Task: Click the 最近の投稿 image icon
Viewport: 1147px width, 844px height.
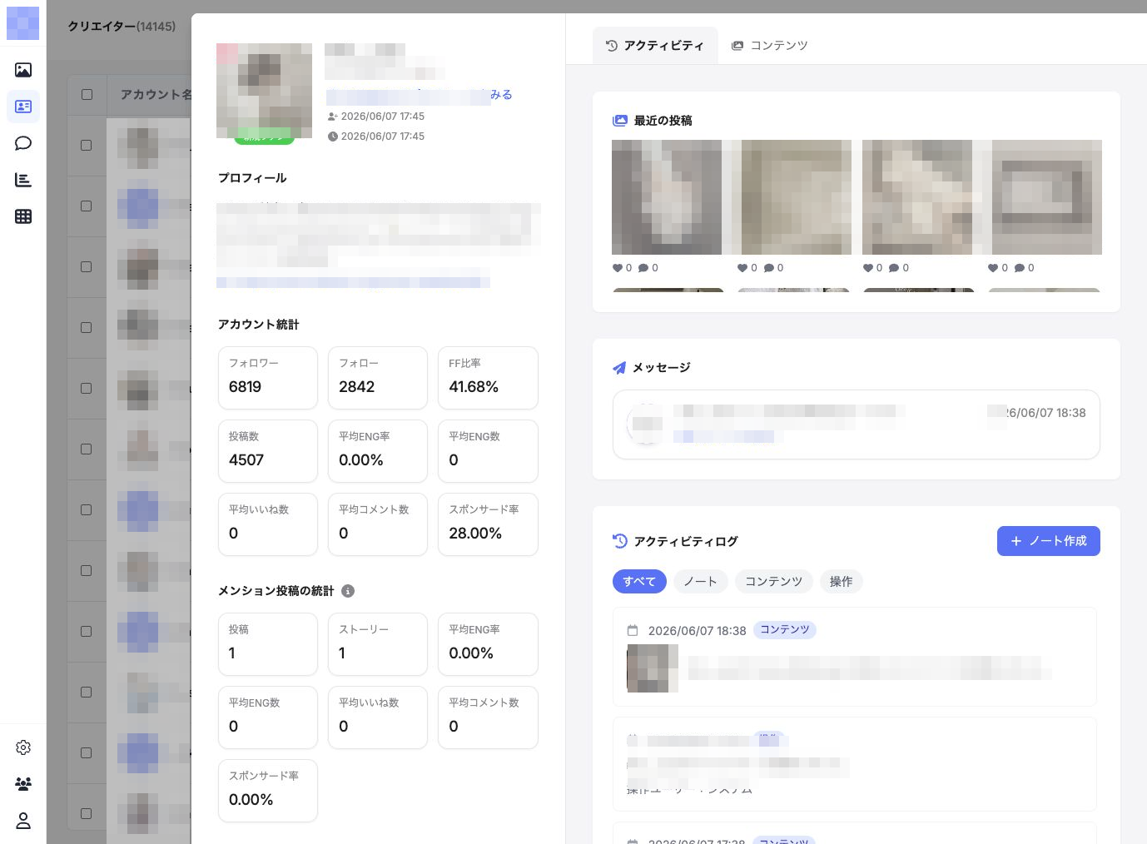Action: point(620,121)
